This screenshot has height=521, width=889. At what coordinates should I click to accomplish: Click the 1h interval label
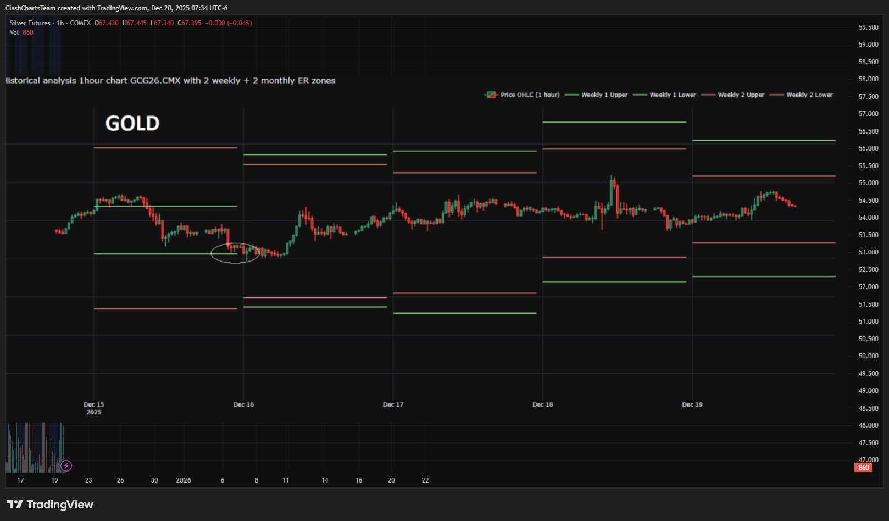pos(60,23)
